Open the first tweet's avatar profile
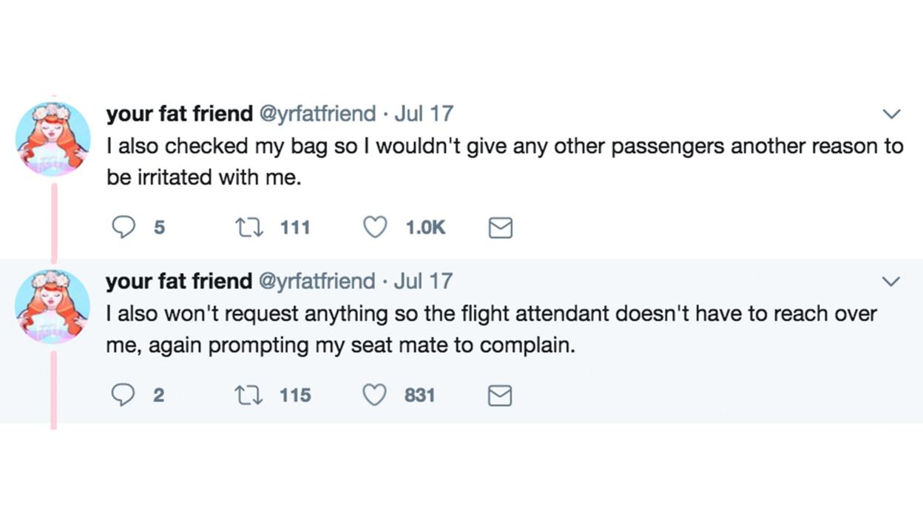The width and height of the screenshot is (923, 519). pyautogui.click(x=53, y=139)
